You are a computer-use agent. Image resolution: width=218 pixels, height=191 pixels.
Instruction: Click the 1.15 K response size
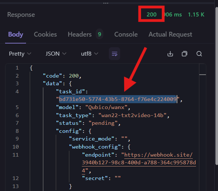196,14
